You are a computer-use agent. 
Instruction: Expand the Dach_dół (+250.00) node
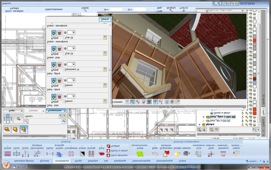[x=204, y=121]
